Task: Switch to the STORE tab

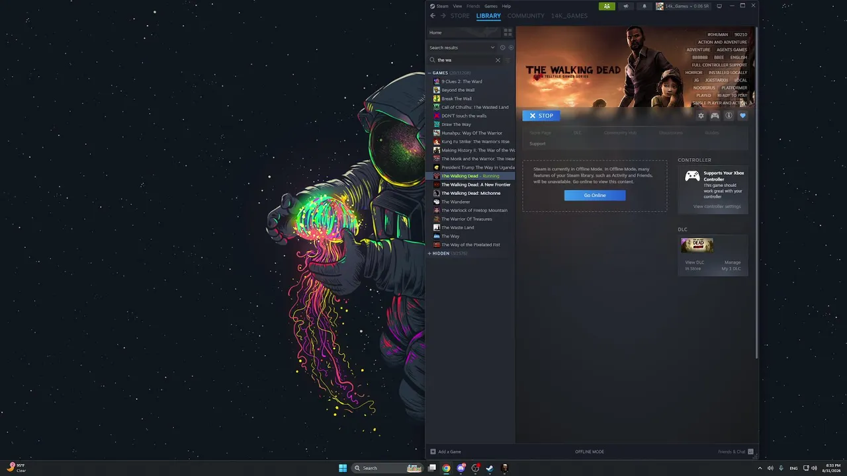Action: 460,16
